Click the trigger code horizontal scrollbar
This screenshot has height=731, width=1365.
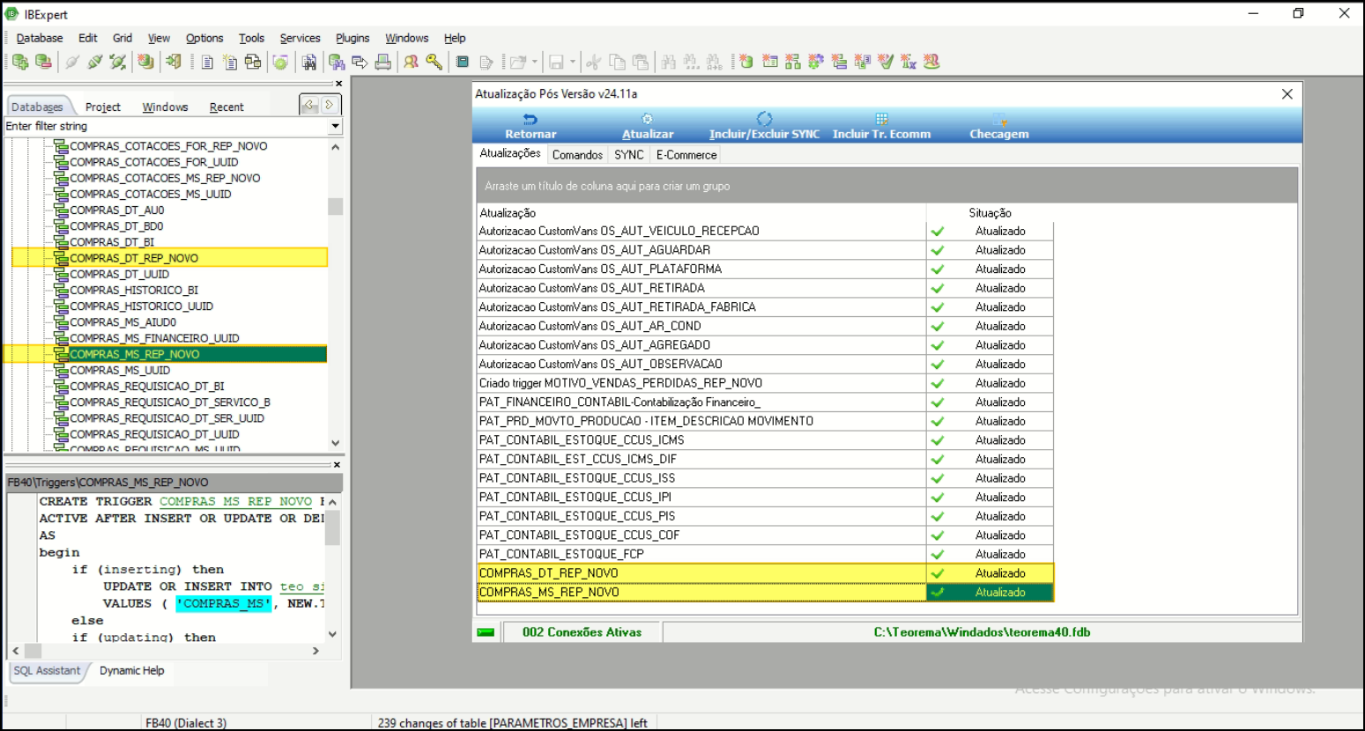click(167, 651)
